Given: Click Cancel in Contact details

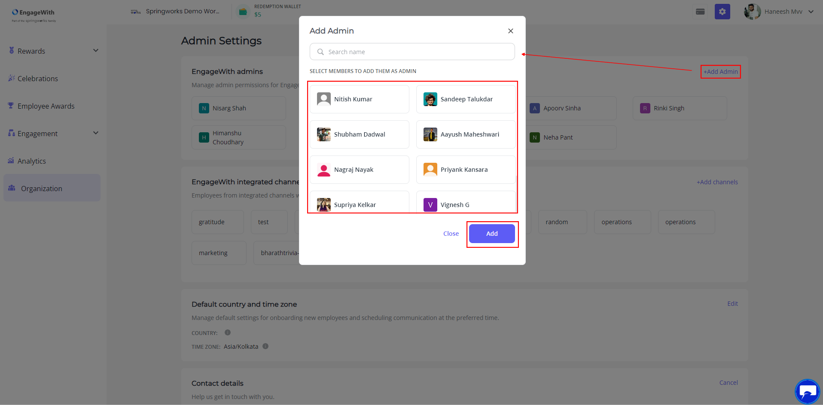Looking at the screenshot, I should click(729, 383).
